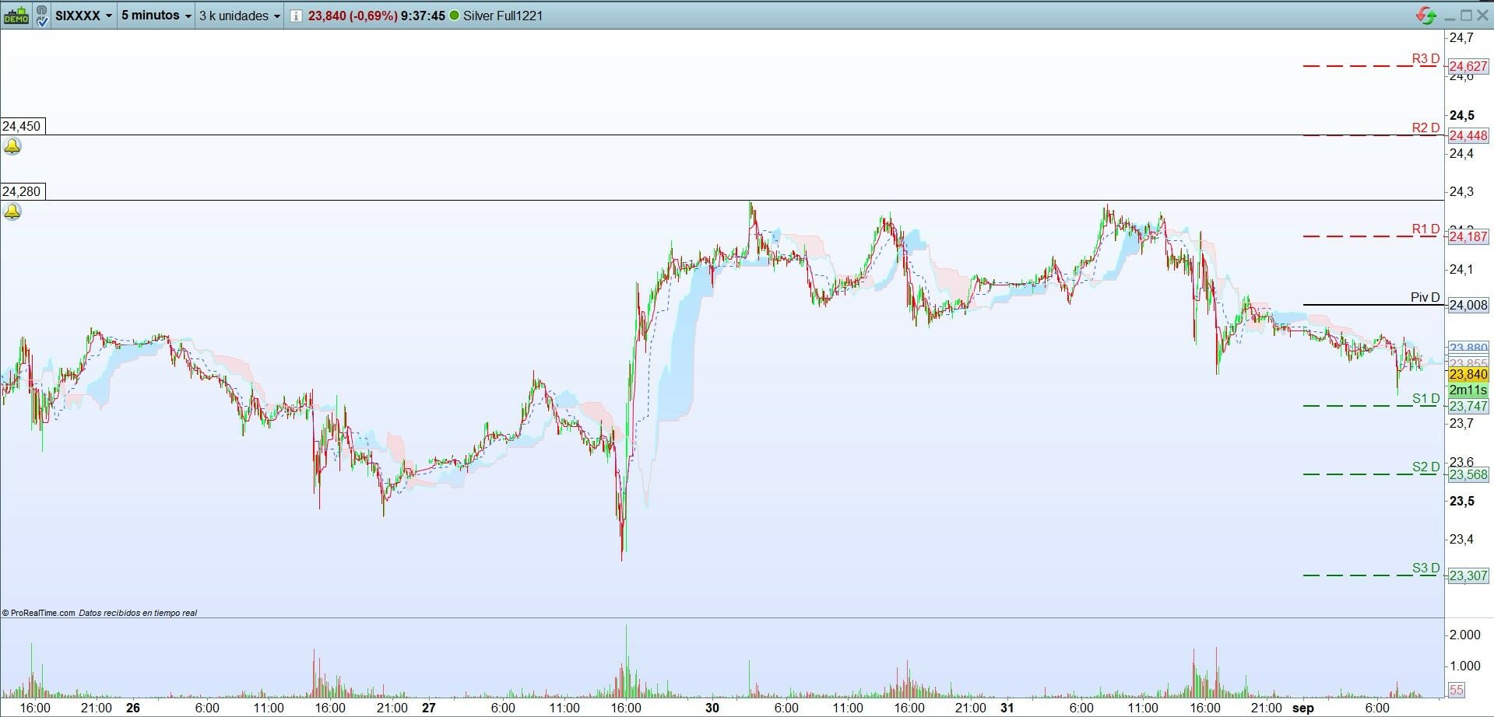Viewport: 1494px width, 717px height.
Task: Click the yellow 23,840 current price tag
Action: click(1468, 374)
